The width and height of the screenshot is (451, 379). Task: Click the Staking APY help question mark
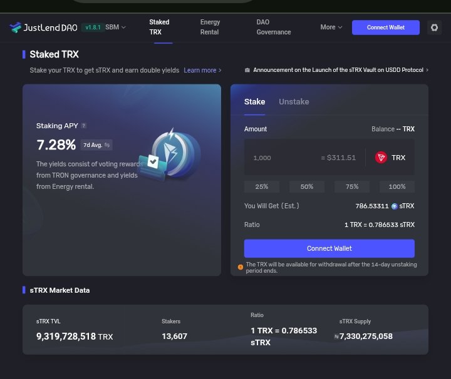tap(84, 126)
